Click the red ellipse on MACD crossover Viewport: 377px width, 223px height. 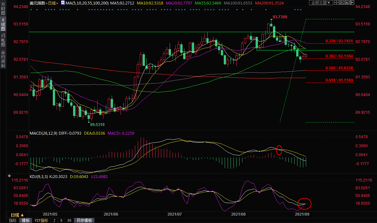279,150
